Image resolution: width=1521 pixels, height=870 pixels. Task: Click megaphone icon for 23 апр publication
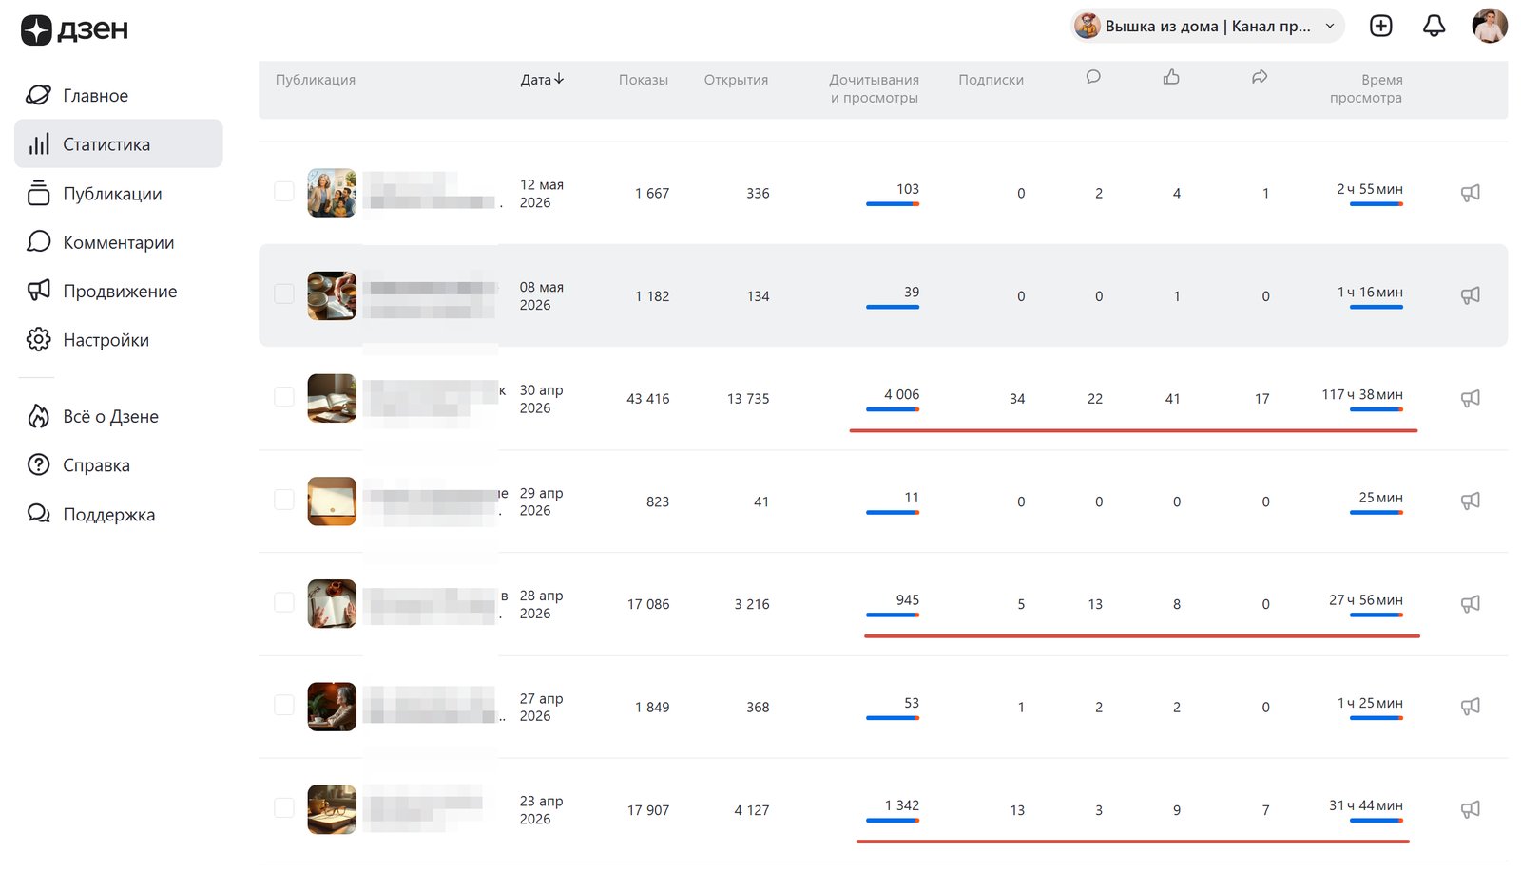(1470, 809)
